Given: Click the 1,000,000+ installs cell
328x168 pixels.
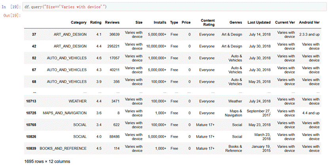Looking at the screenshot, I should (x=157, y=58).
